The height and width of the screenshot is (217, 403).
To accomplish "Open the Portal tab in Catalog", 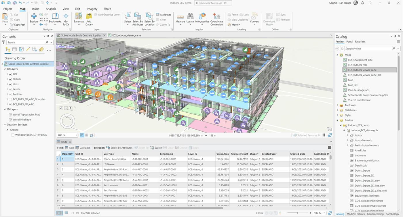I will click(349, 42).
